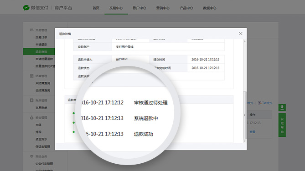Go to the 账户中心 tab

pyautogui.click(x=140, y=8)
